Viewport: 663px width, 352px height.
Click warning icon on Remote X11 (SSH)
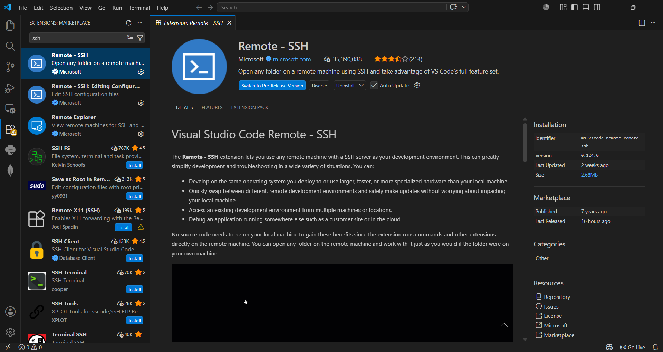[141, 227]
